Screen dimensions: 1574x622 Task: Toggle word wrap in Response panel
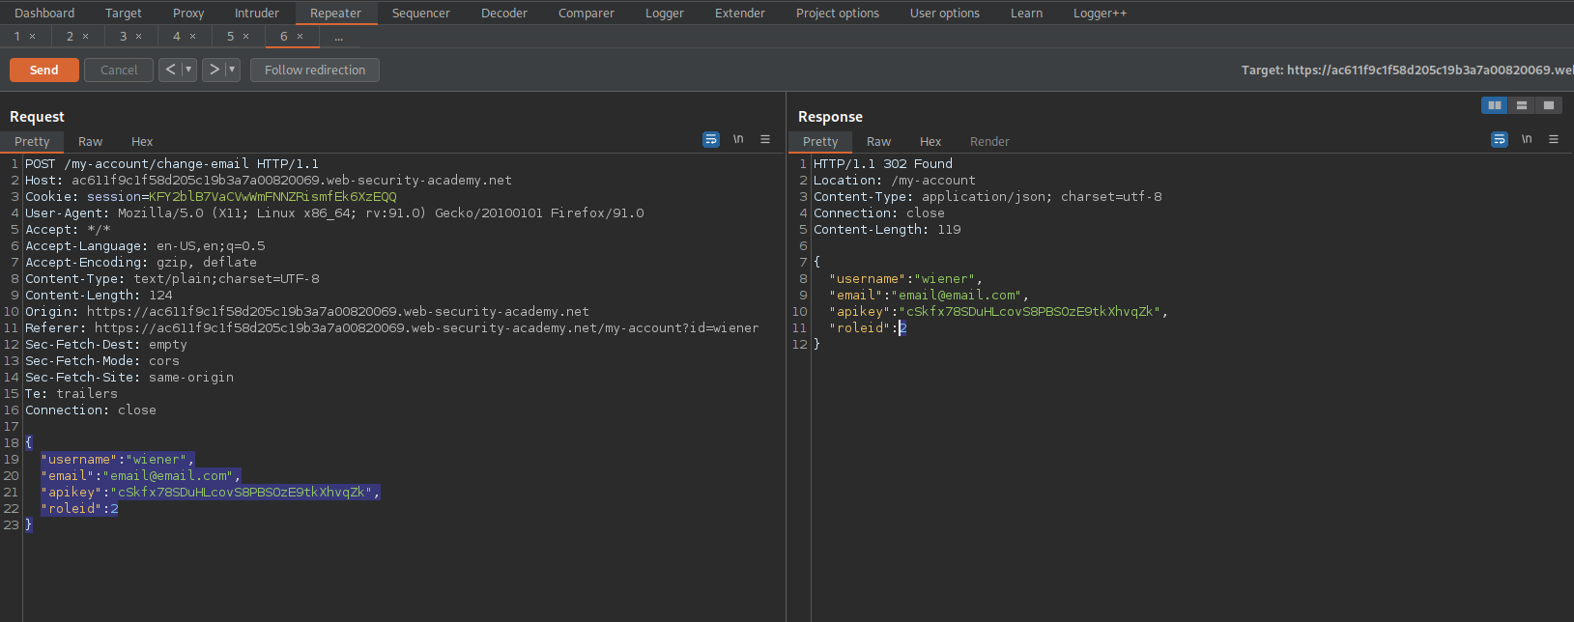(1500, 140)
